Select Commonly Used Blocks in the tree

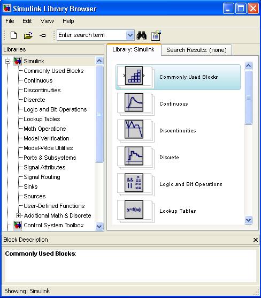[x=53, y=71]
